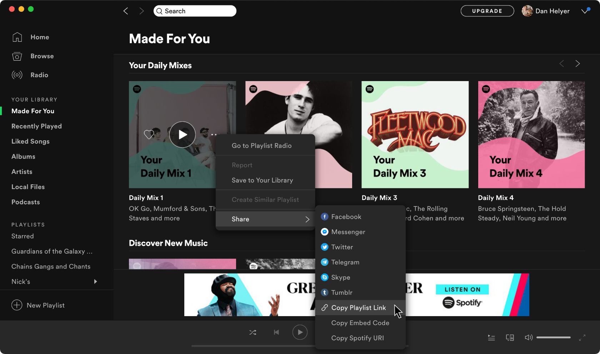
Task: Open the play queue
Action: coord(491,338)
